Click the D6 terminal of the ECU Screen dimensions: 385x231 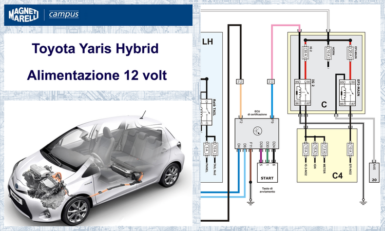point(244,145)
